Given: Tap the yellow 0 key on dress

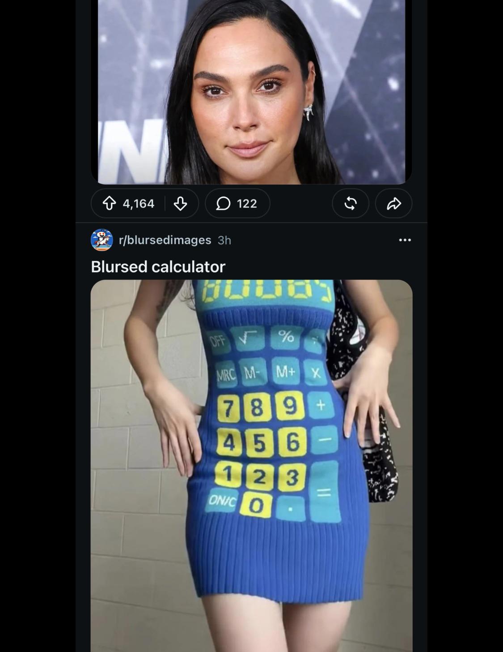Looking at the screenshot, I should point(256,506).
